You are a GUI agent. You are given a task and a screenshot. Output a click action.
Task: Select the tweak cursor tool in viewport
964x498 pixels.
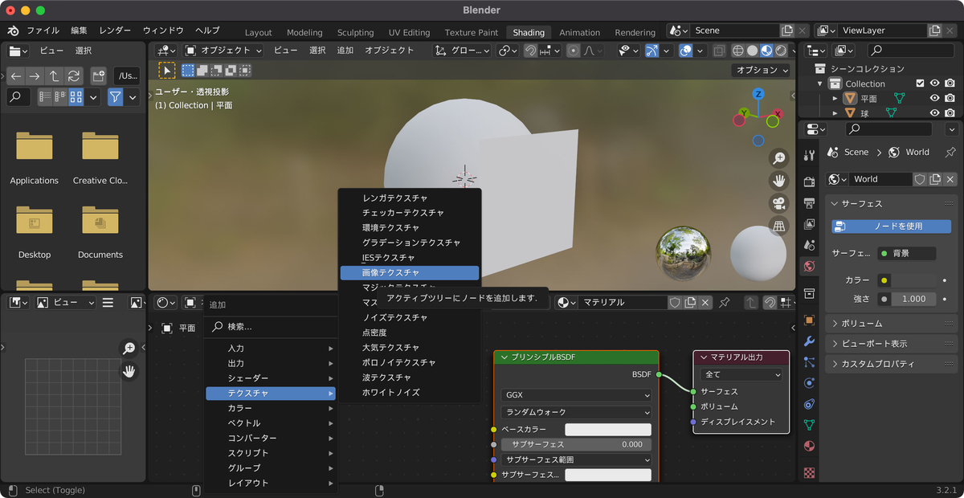pos(166,71)
